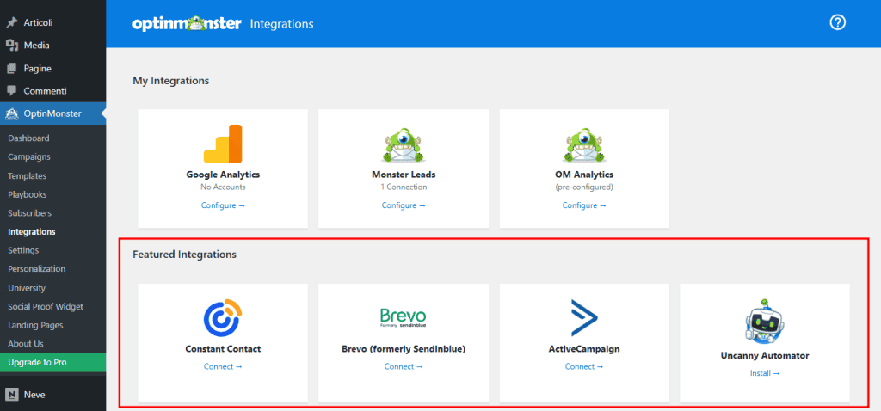Click the Google Analytics title text
The width and height of the screenshot is (881, 411).
coord(223,175)
